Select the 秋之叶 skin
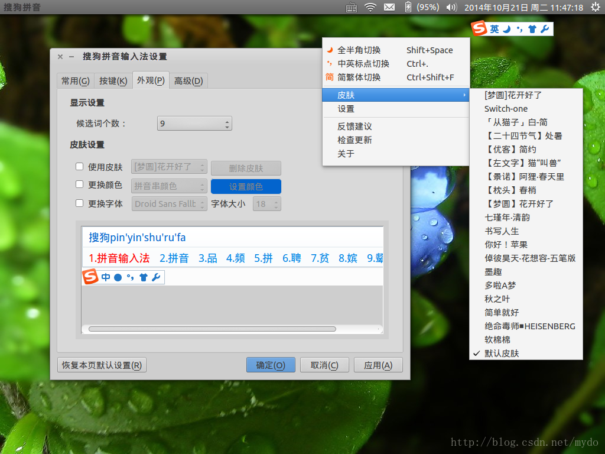Viewport: 605px width, 454px height. coord(526,299)
